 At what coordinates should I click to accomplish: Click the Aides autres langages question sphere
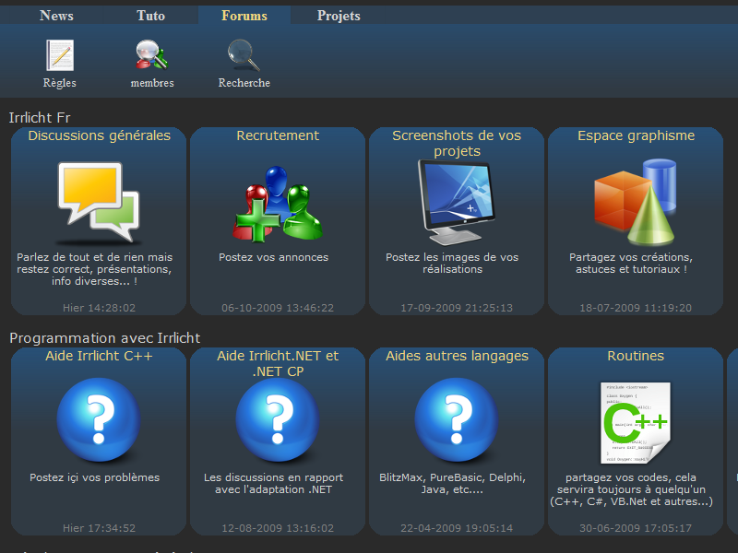pyautogui.click(x=456, y=420)
